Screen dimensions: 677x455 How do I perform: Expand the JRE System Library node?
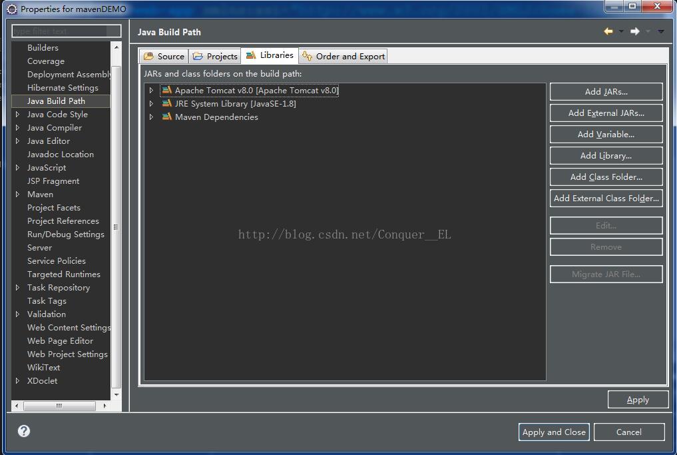tap(152, 104)
